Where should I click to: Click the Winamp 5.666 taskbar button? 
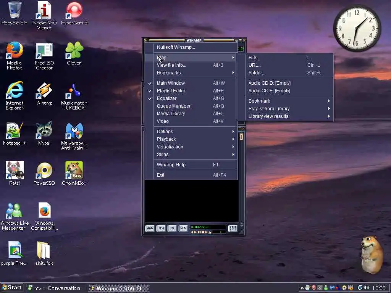[x=119, y=288]
